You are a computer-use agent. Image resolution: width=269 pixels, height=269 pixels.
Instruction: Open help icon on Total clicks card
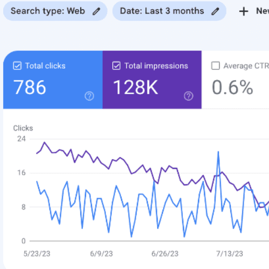pos(89,96)
